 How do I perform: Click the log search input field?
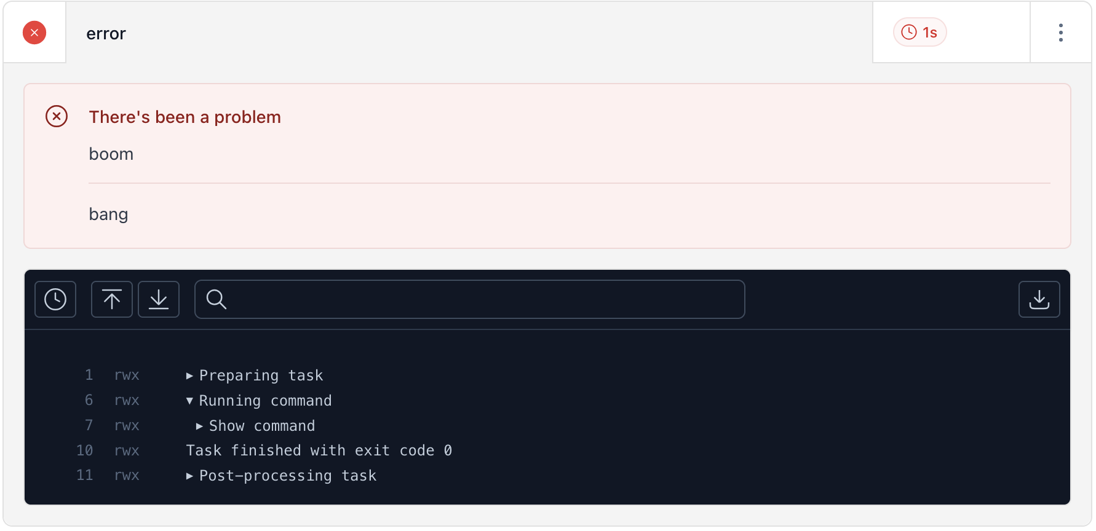480,299
